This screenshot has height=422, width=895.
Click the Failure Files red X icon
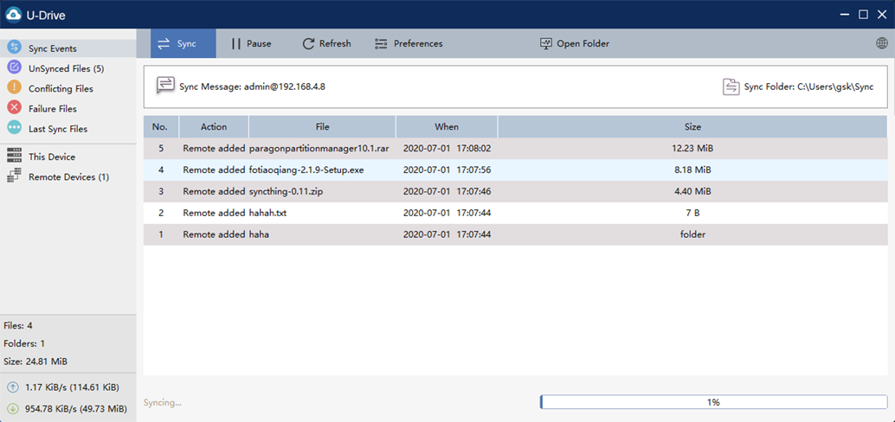tap(14, 108)
